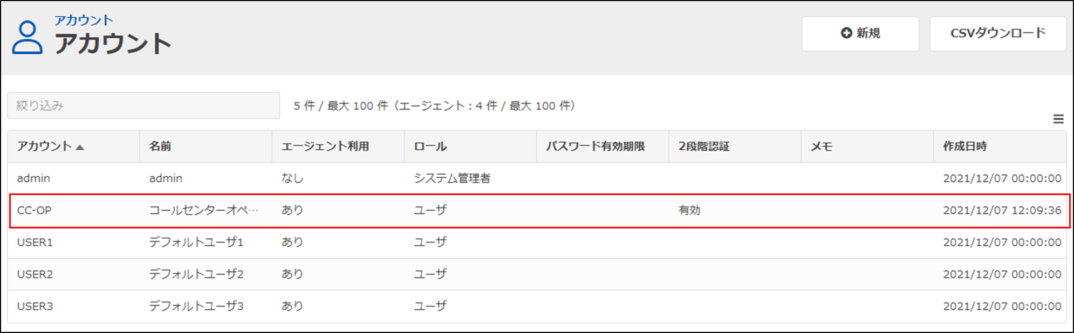Select the USER1 account row
The height and width of the screenshot is (333, 1074).
click(x=537, y=242)
